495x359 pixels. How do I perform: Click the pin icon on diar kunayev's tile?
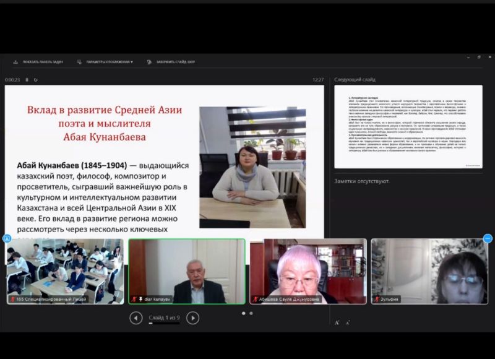coord(139,299)
